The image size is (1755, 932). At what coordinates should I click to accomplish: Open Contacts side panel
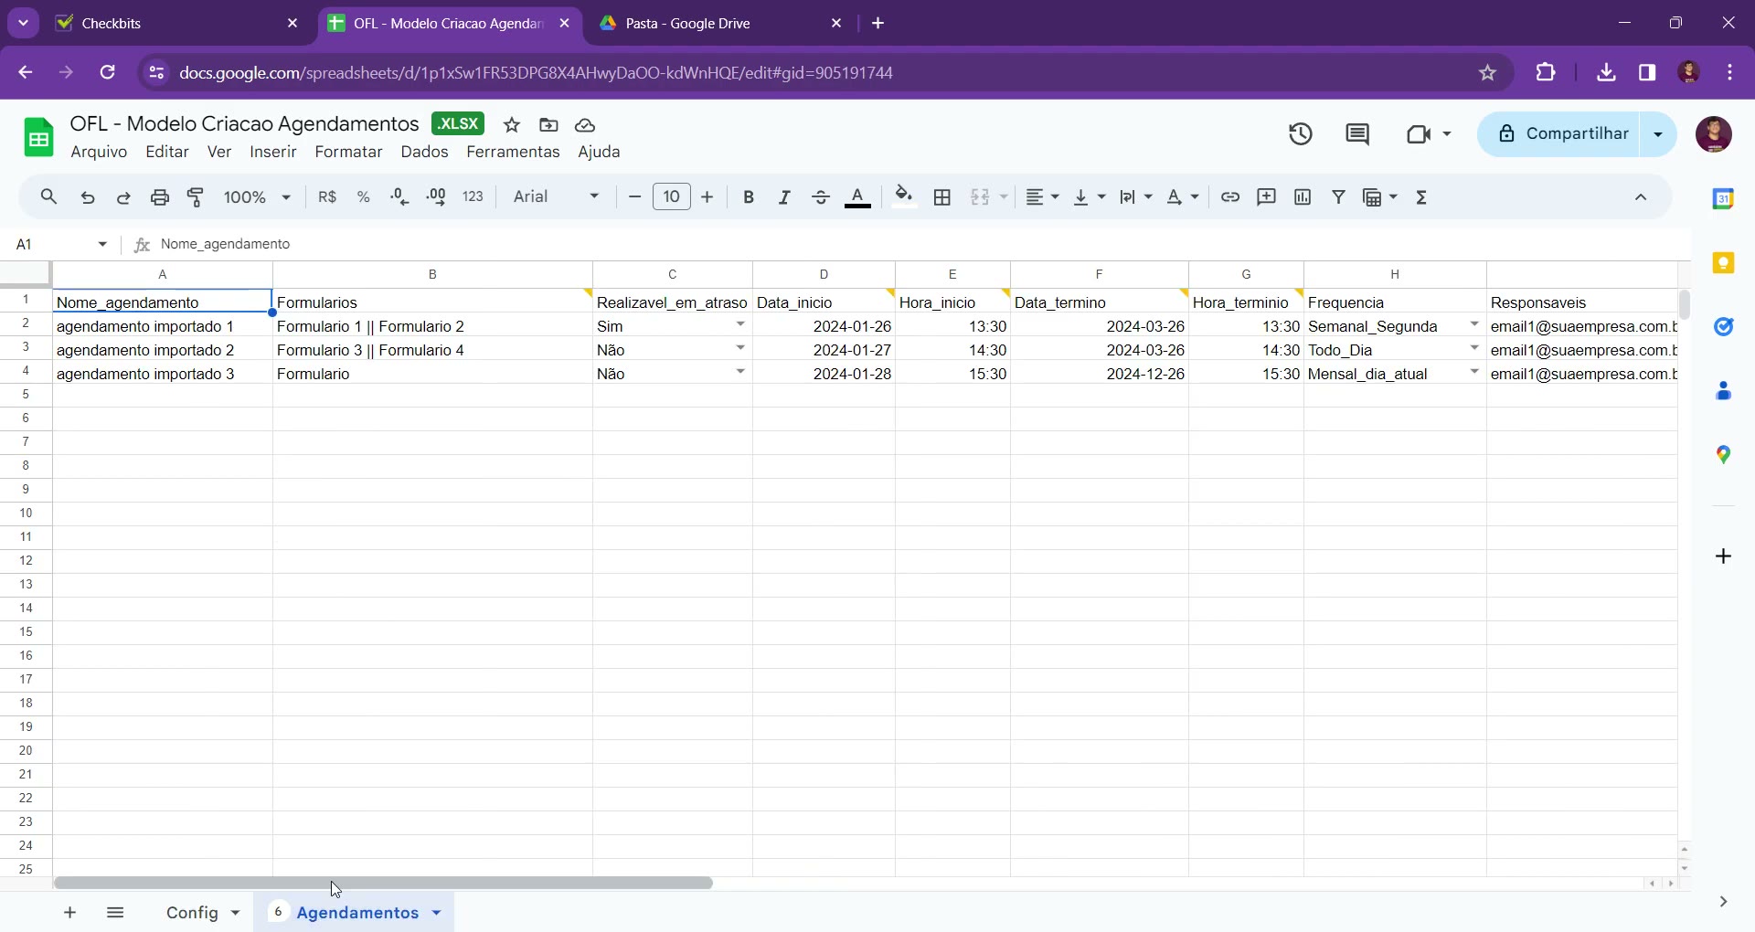coord(1723,391)
